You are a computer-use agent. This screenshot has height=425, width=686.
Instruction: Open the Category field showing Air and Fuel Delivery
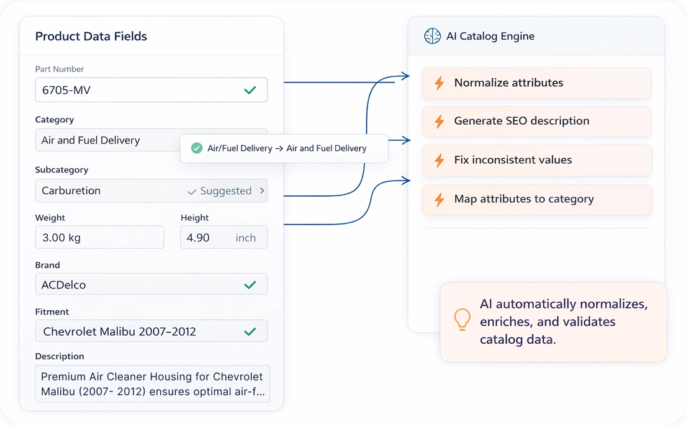point(106,140)
